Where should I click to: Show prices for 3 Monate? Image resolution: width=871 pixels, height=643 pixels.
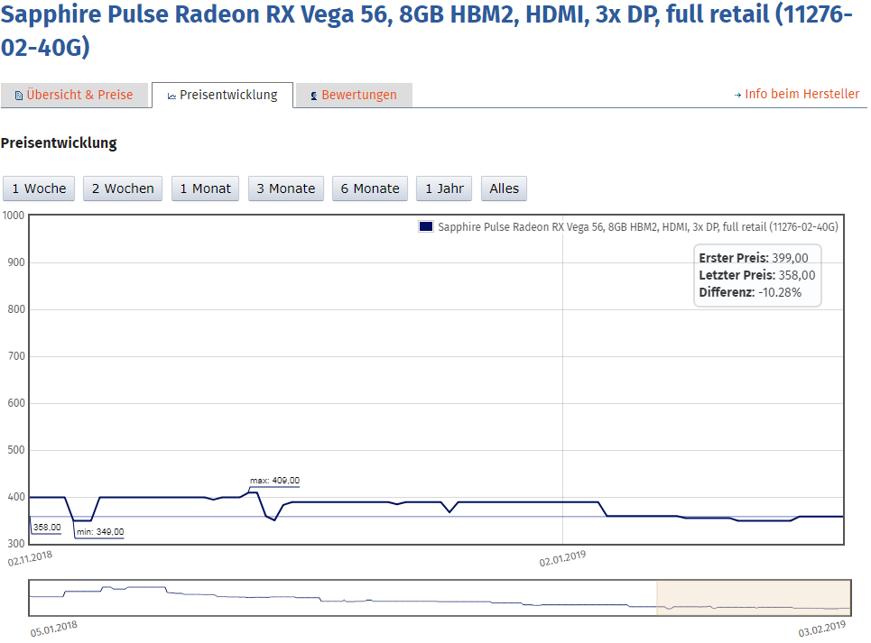[x=285, y=188]
